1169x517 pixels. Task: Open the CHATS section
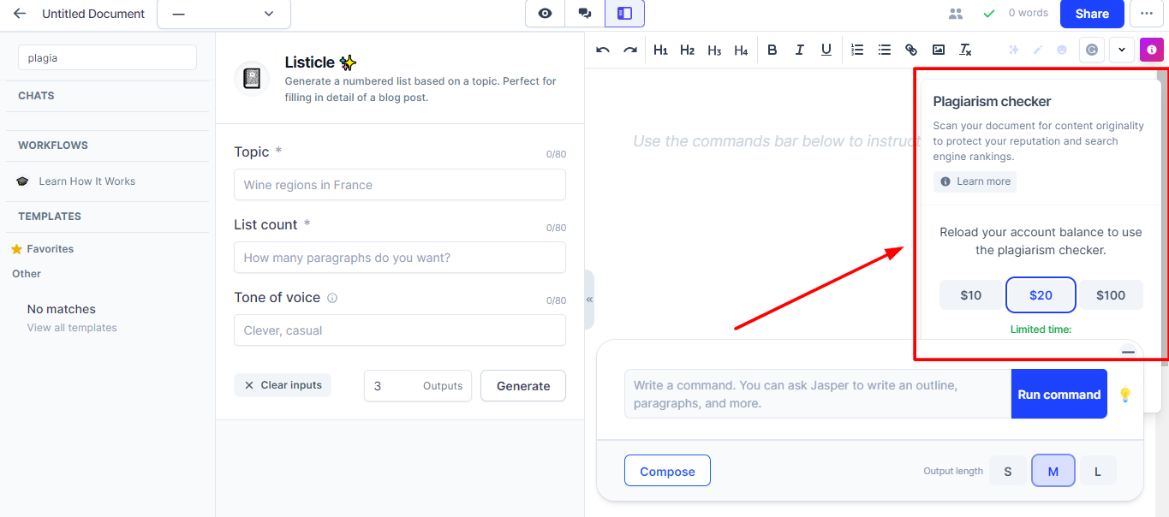36,96
